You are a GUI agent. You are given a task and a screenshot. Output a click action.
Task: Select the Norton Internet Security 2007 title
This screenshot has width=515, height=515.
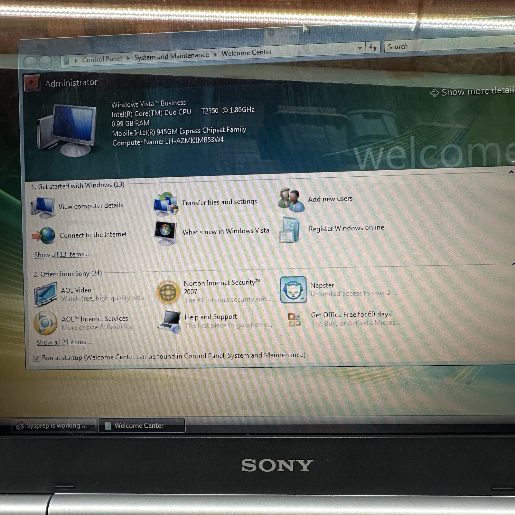pyautogui.click(x=222, y=287)
